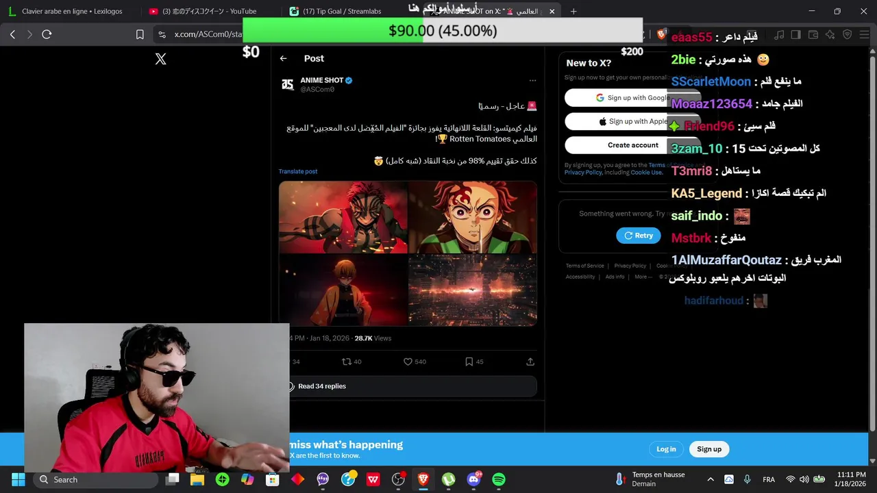Open uTorrent from the taskbar
The height and width of the screenshot is (493, 877).
click(x=448, y=479)
